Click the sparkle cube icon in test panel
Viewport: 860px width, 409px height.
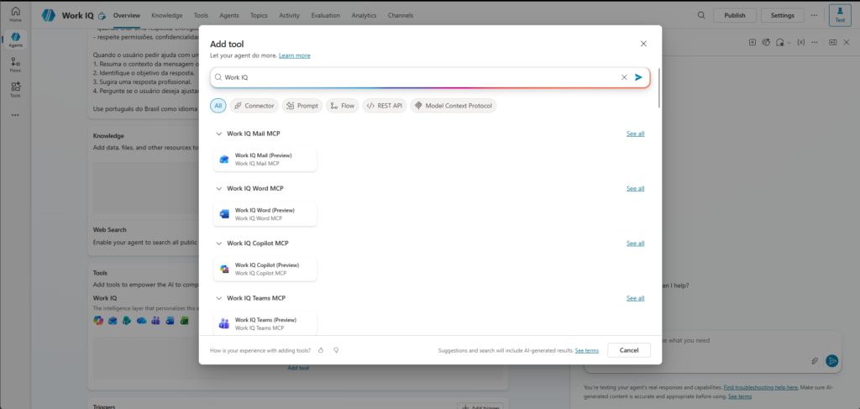(x=766, y=42)
